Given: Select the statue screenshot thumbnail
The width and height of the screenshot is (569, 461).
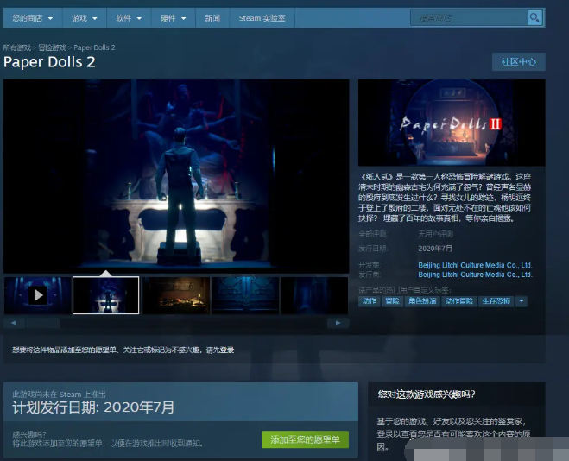Looking at the screenshot, I should click(105, 295).
